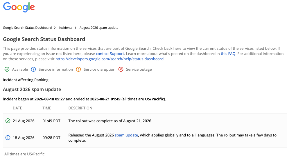Click the Google logo
The width and height of the screenshot is (287, 158).
pyautogui.click(x=19, y=7)
